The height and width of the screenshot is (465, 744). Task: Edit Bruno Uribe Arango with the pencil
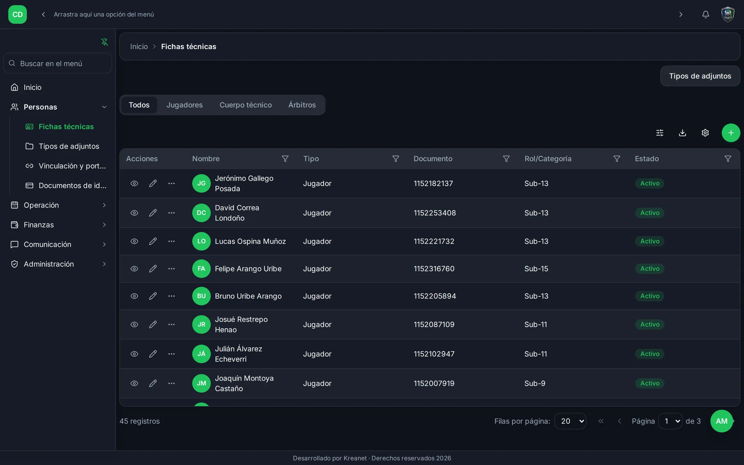153,296
